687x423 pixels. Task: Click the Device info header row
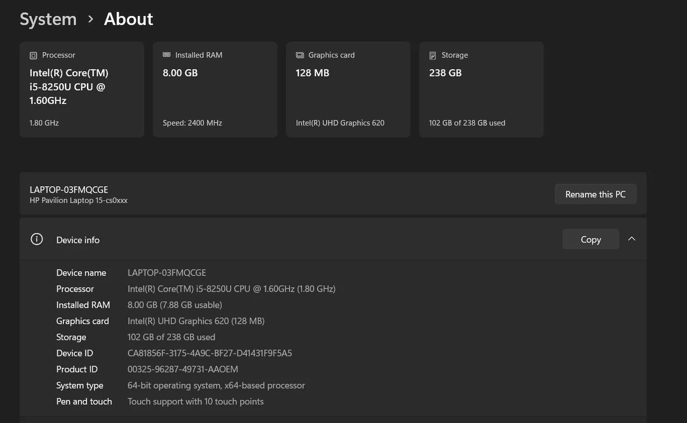pos(333,239)
